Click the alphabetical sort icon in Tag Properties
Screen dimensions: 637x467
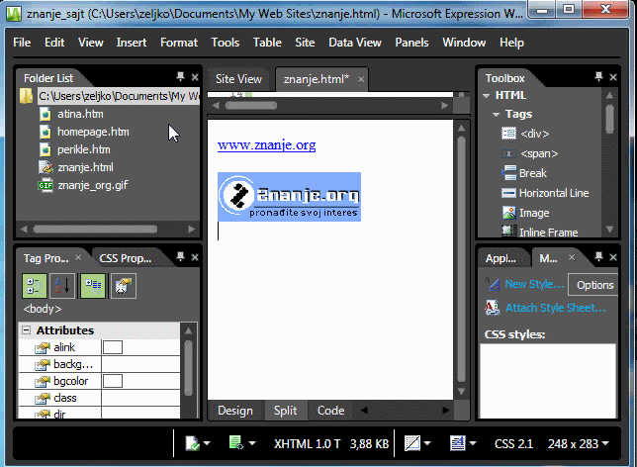(62, 287)
